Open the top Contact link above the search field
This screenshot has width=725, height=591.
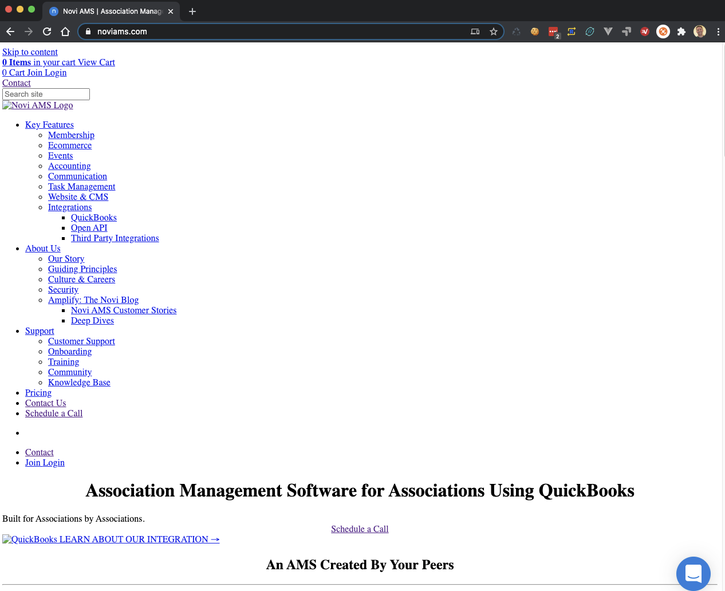[x=17, y=83]
